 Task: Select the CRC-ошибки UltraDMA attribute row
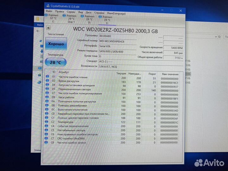111,138
